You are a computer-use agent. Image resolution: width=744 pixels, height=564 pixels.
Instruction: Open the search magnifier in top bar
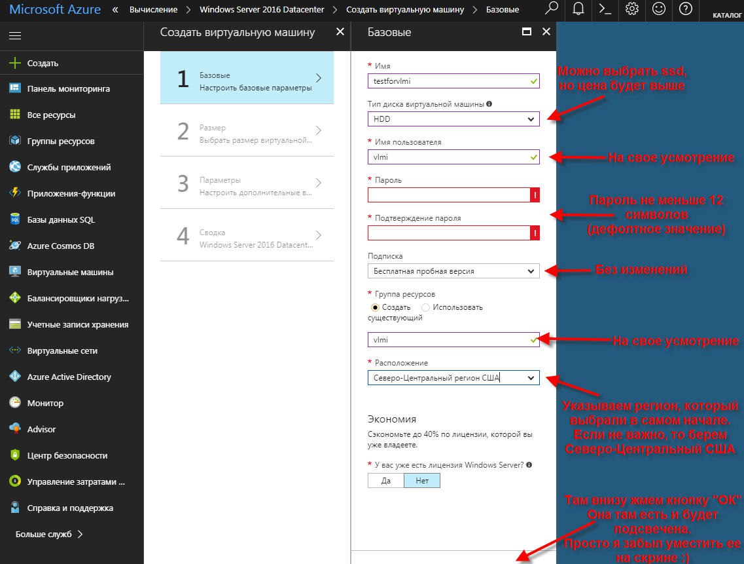(552, 9)
